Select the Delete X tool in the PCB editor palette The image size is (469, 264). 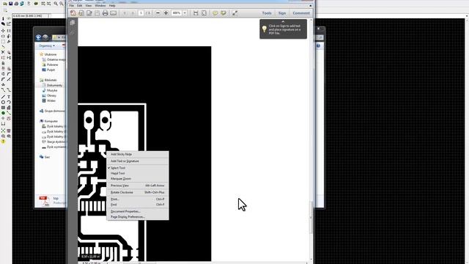coord(3,52)
